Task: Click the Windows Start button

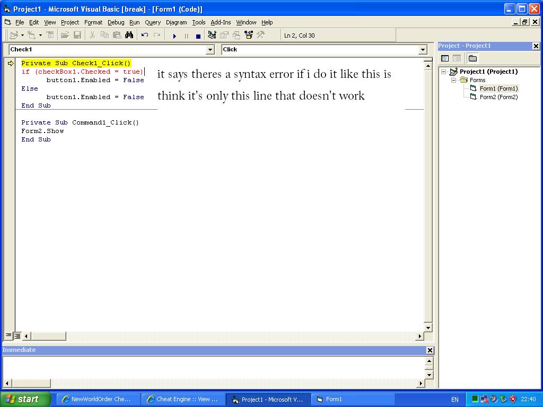Action: [25, 399]
